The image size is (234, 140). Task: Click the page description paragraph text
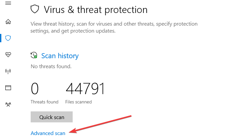point(114,27)
